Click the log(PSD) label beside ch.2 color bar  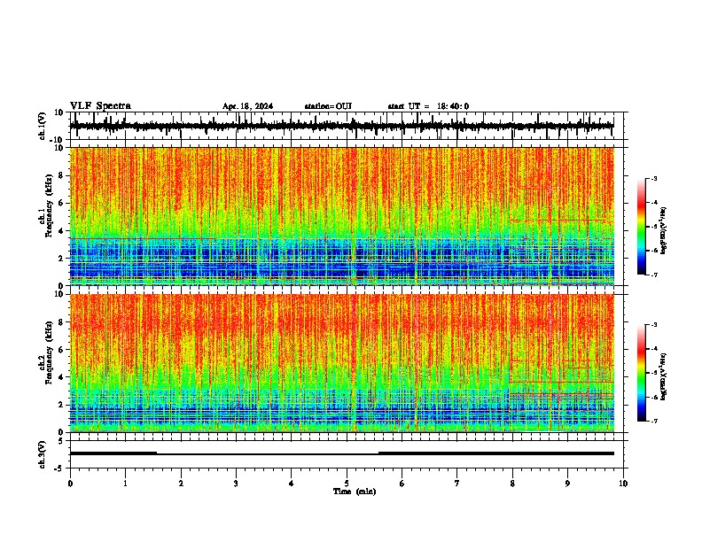(x=664, y=376)
